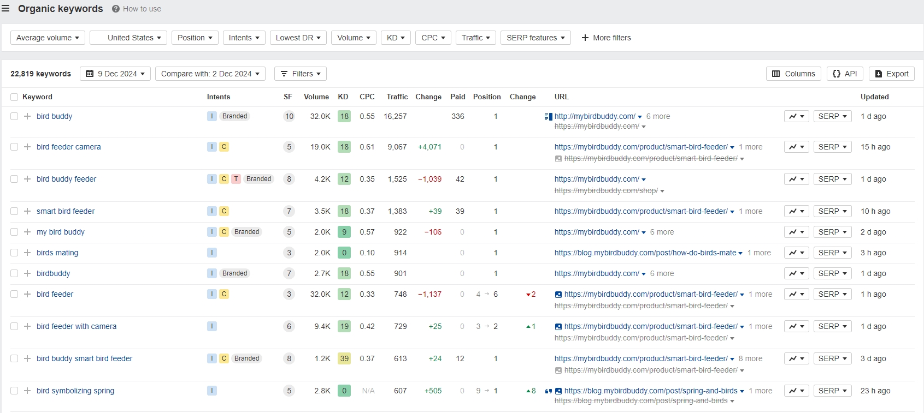
Task: Add smart bird feeder with plus icon
Action: [27, 211]
